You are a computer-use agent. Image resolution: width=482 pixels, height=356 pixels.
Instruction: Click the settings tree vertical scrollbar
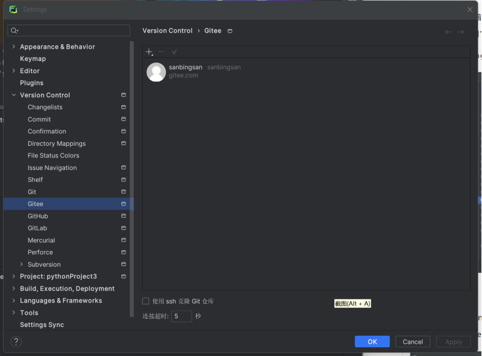132,179
